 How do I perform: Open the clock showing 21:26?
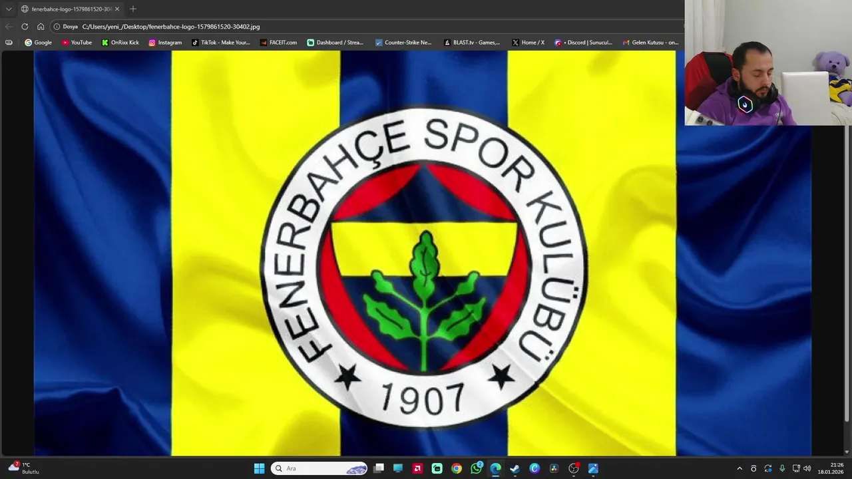(831, 468)
